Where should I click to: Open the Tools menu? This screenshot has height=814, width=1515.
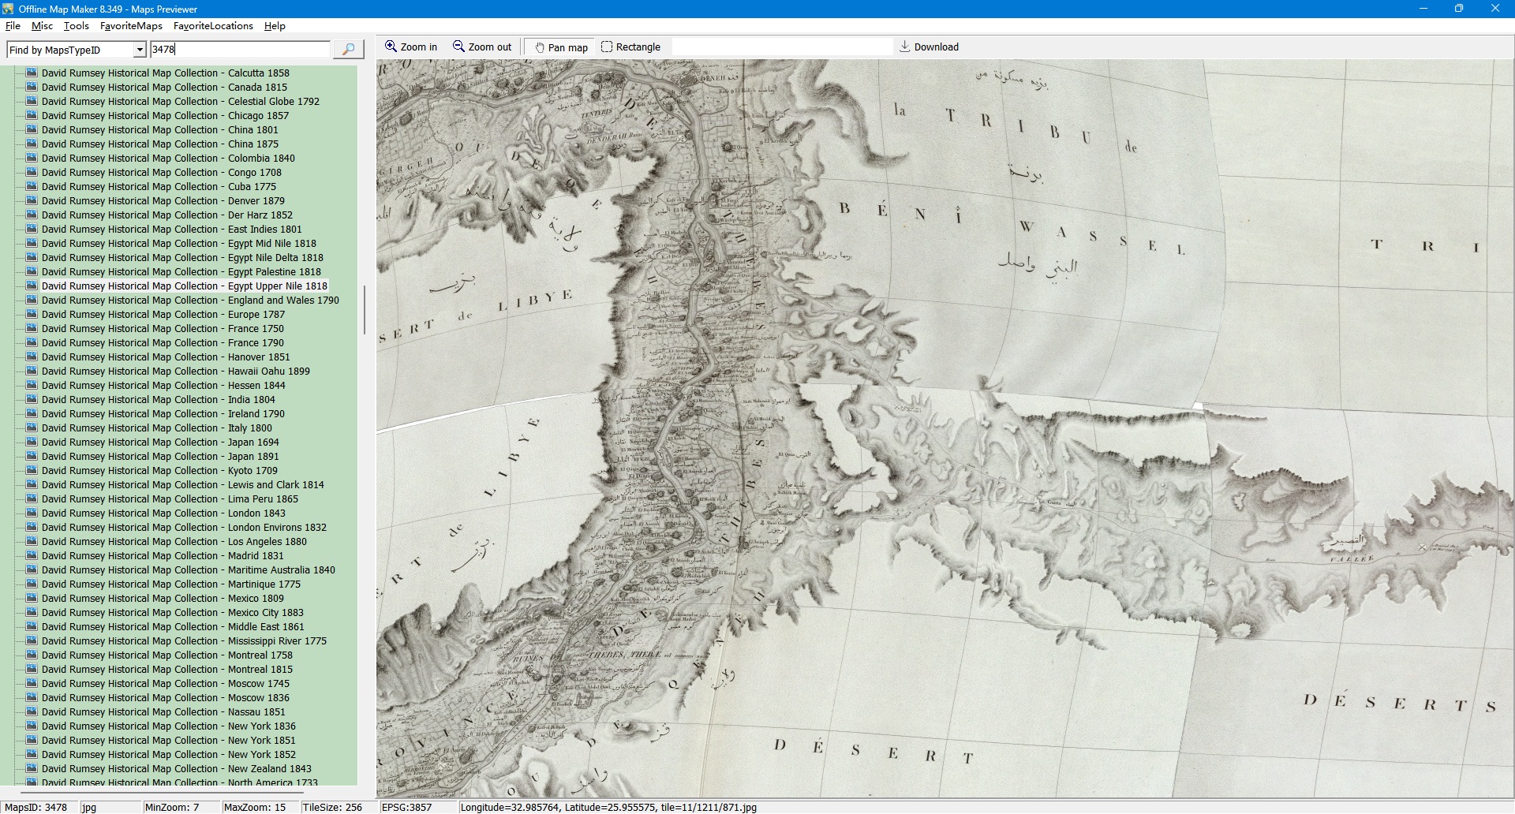coord(76,26)
